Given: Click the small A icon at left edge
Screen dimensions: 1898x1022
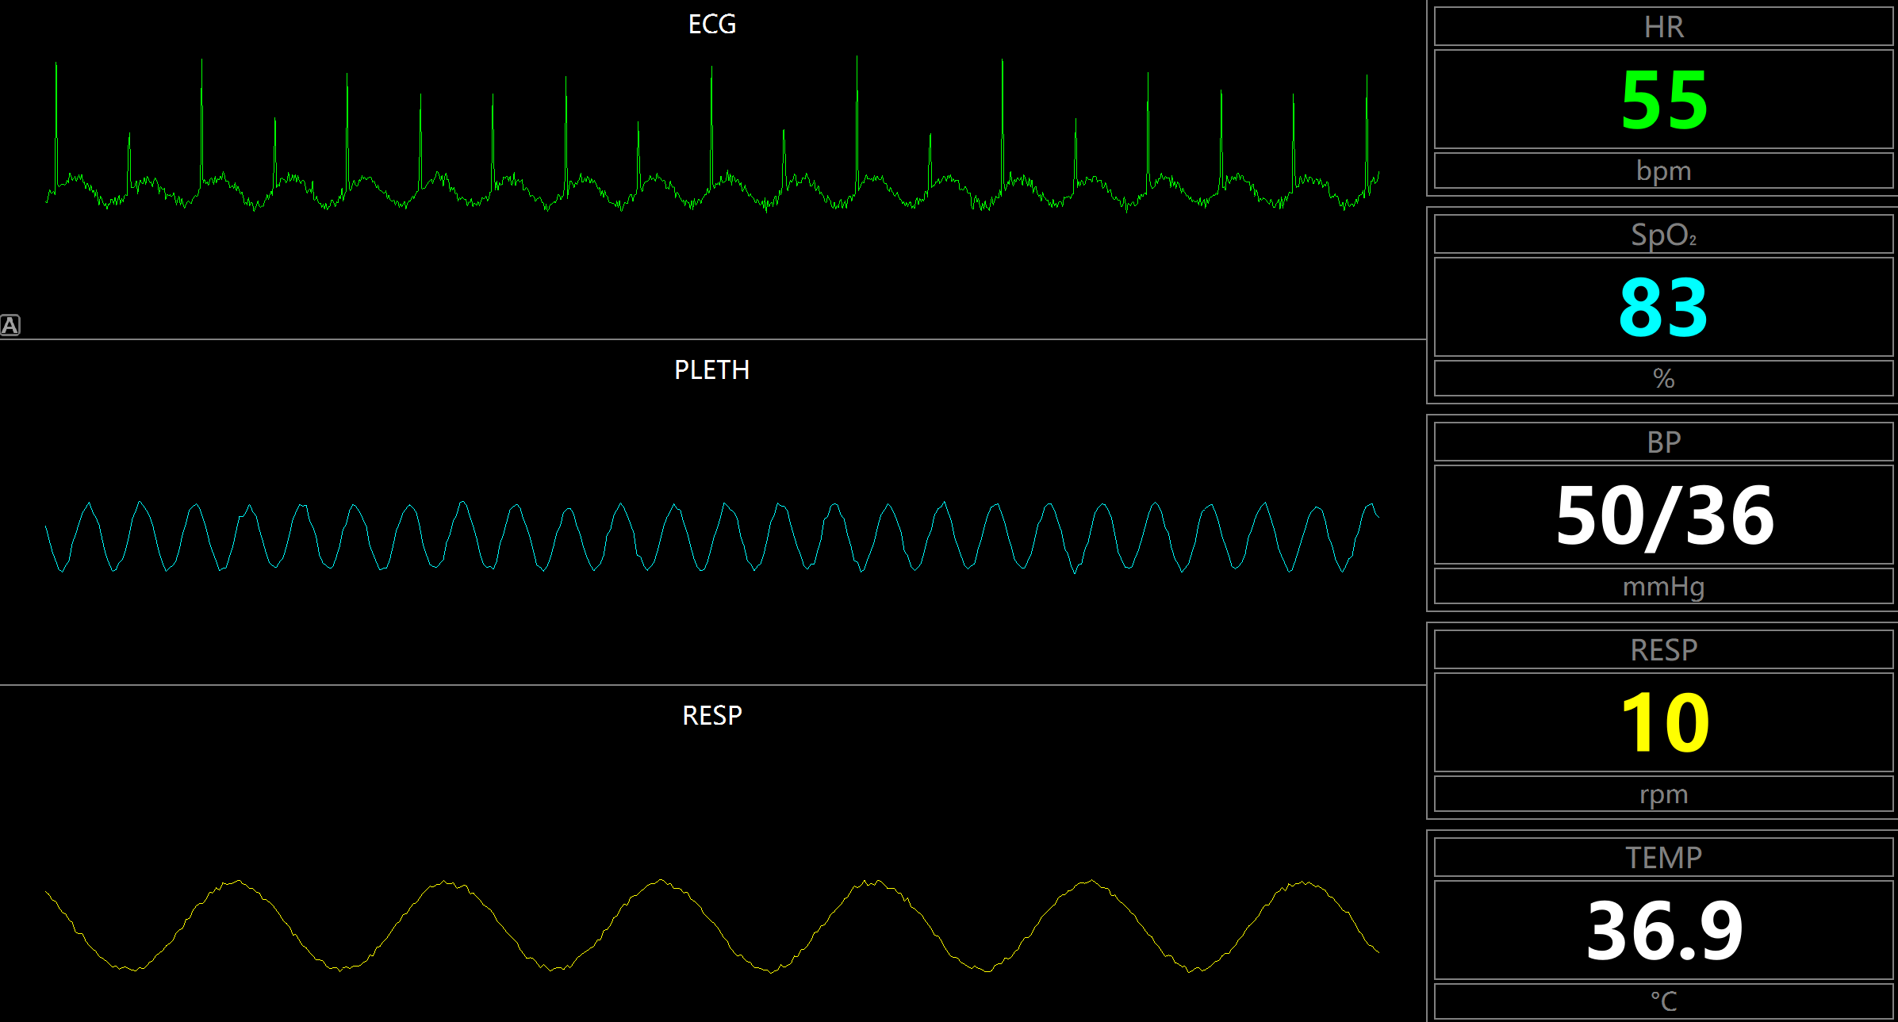Looking at the screenshot, I should pyautogui.click(x=10, y=325).
